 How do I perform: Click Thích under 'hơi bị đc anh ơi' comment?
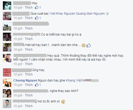[x=29, y=106]
